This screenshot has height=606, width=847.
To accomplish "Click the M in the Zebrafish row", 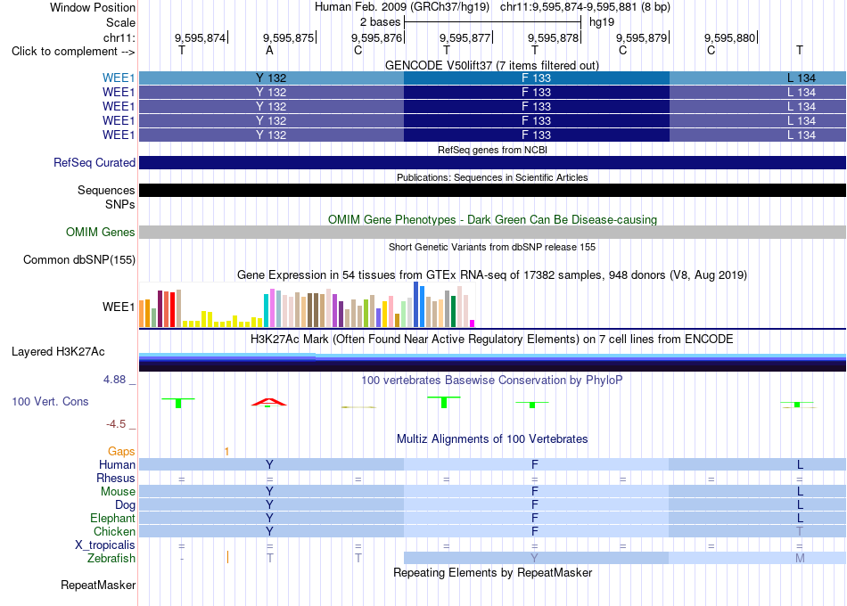I will [800, 558].
